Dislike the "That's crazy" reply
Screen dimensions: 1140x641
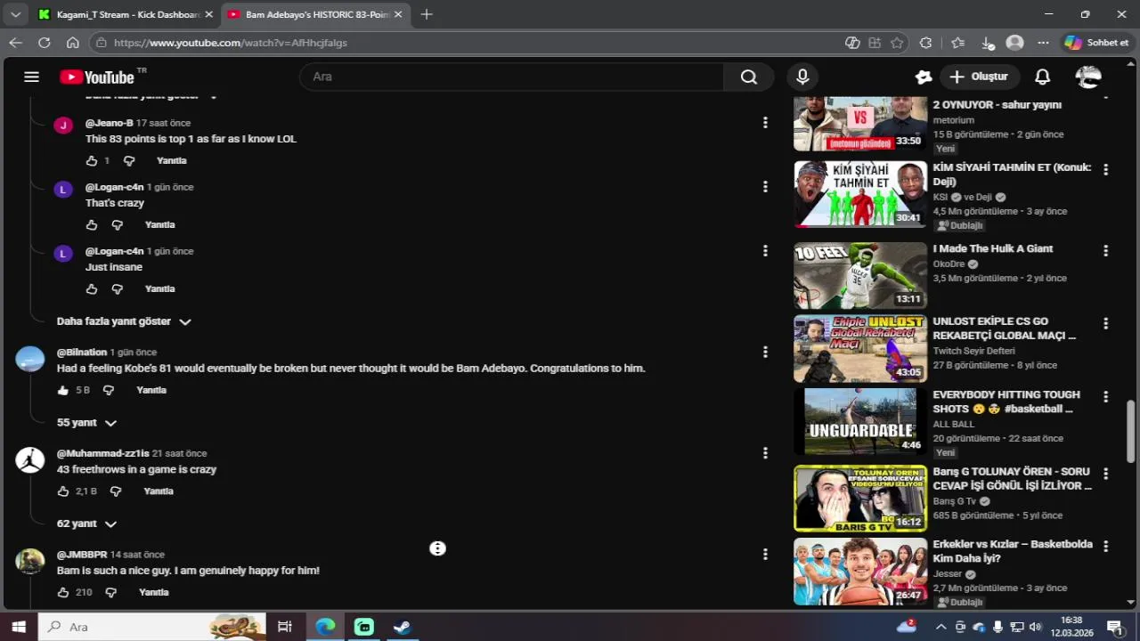pos(117,225)
